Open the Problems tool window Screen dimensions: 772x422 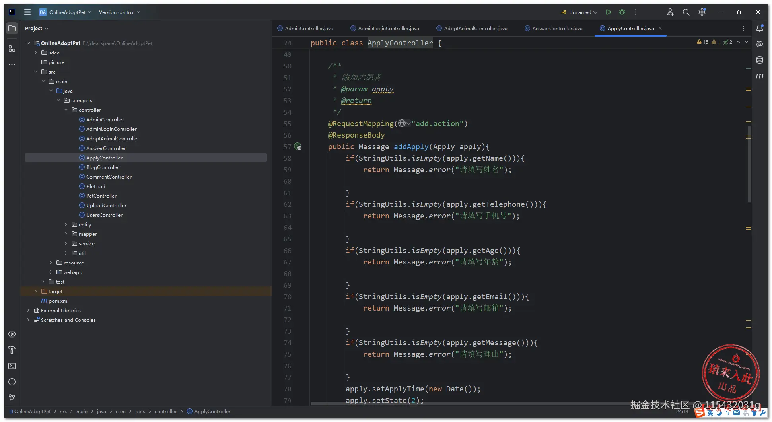(12, 382)
